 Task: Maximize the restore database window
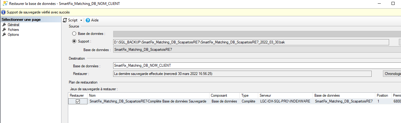tap(393, 4)
